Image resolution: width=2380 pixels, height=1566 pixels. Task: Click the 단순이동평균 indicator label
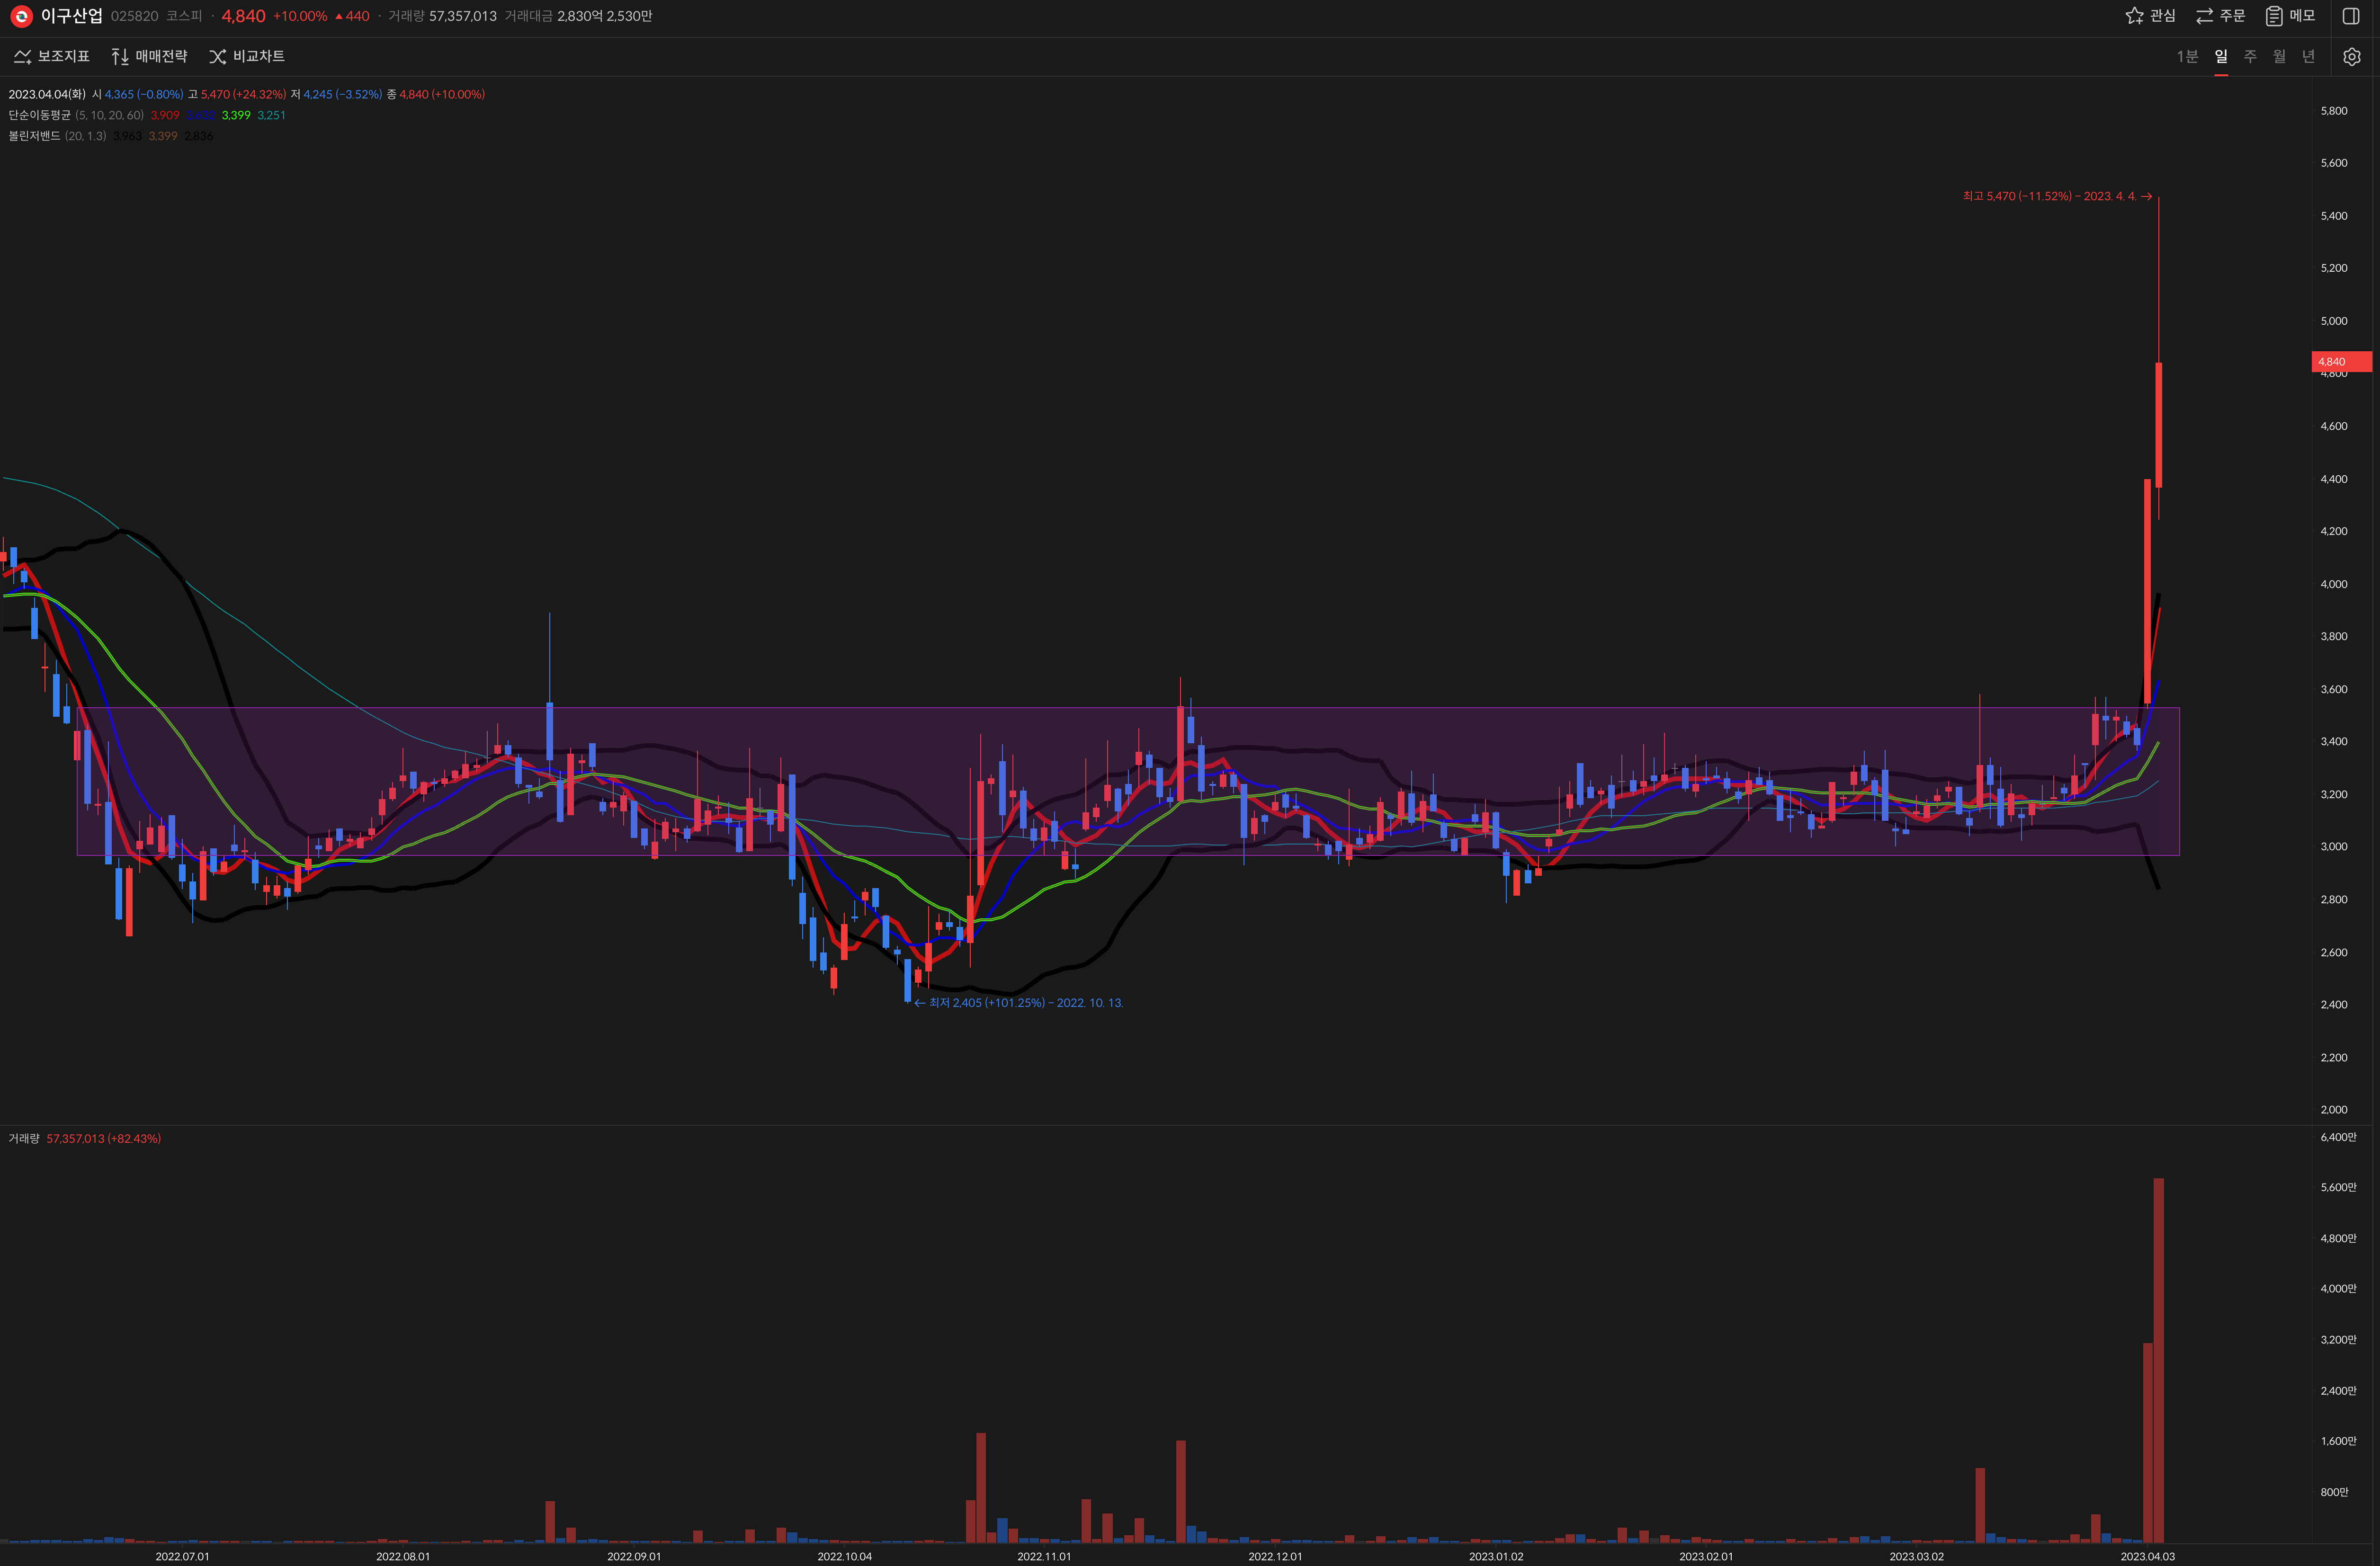pos(40,116)
